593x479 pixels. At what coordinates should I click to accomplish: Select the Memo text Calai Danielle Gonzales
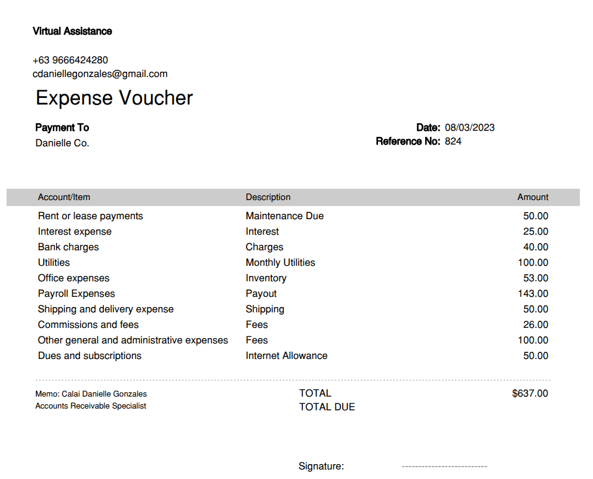[104, 394]
